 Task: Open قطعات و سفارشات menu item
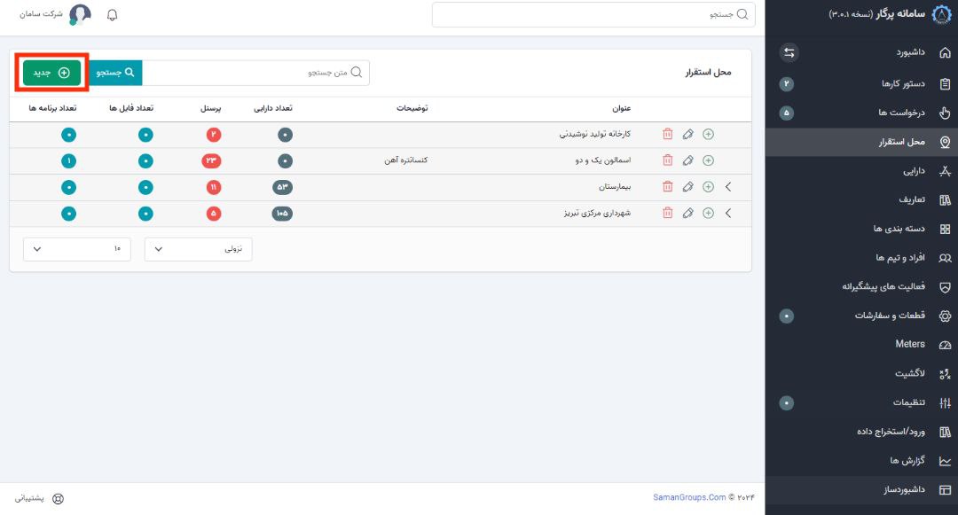click(x=861, y=316)
